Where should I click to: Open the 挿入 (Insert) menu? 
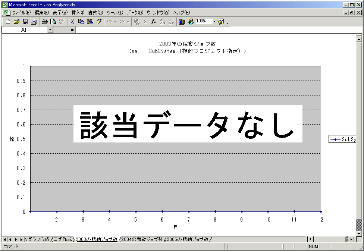[78, 12]
